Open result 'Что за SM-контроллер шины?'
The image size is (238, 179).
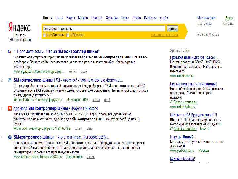pyautogui.click(x=57, y=52)
